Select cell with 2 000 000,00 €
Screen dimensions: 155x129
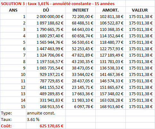click(46, 16)
